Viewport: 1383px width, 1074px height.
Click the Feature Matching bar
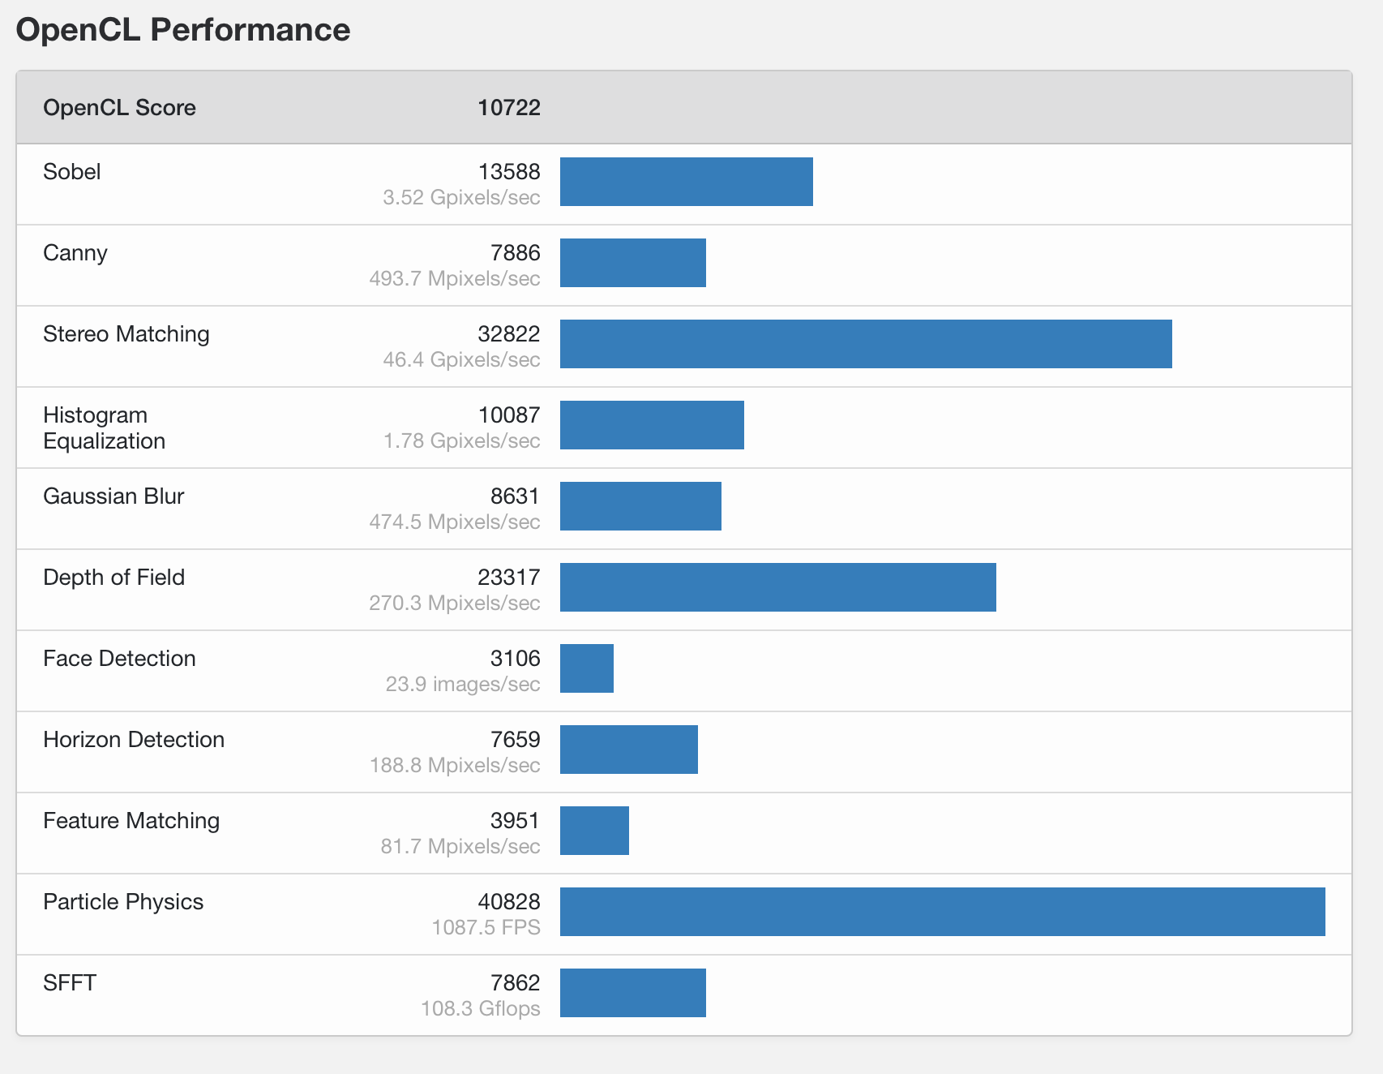(x=594, y=831)
